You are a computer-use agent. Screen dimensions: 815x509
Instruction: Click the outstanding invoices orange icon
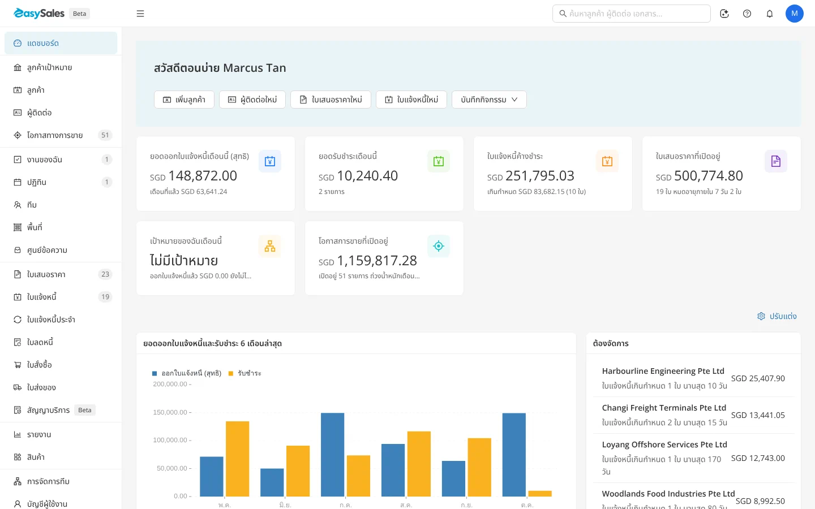tap(607, 161)
